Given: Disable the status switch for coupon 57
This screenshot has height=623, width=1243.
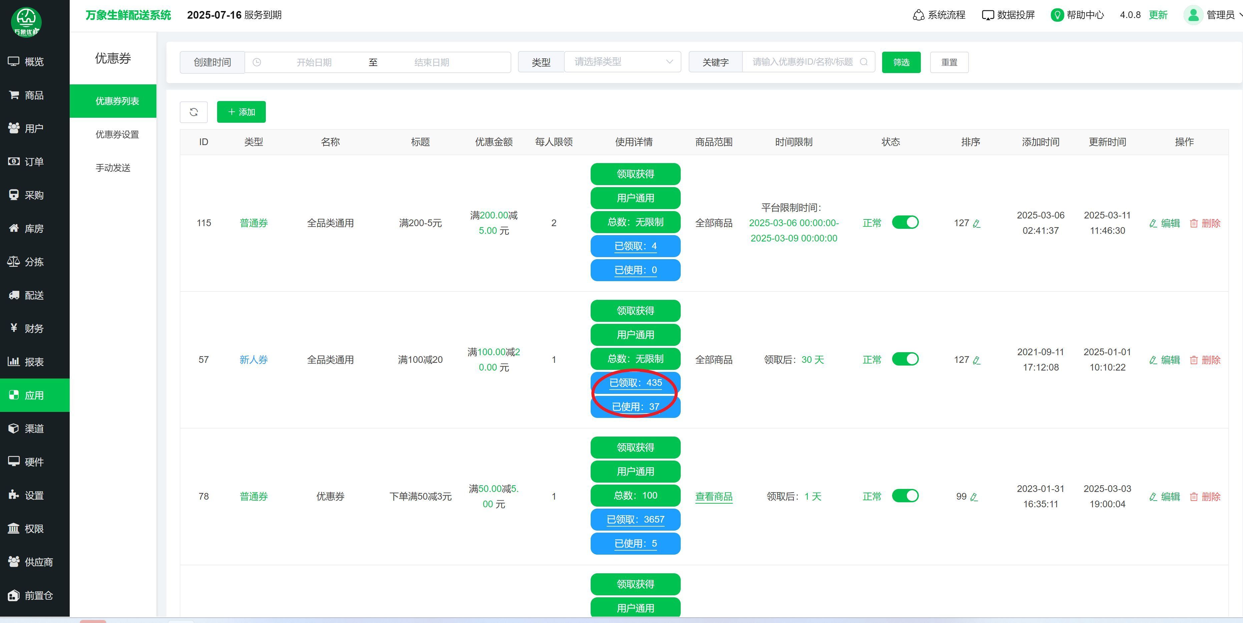Looking at the screenshot, I should [905, 359].
